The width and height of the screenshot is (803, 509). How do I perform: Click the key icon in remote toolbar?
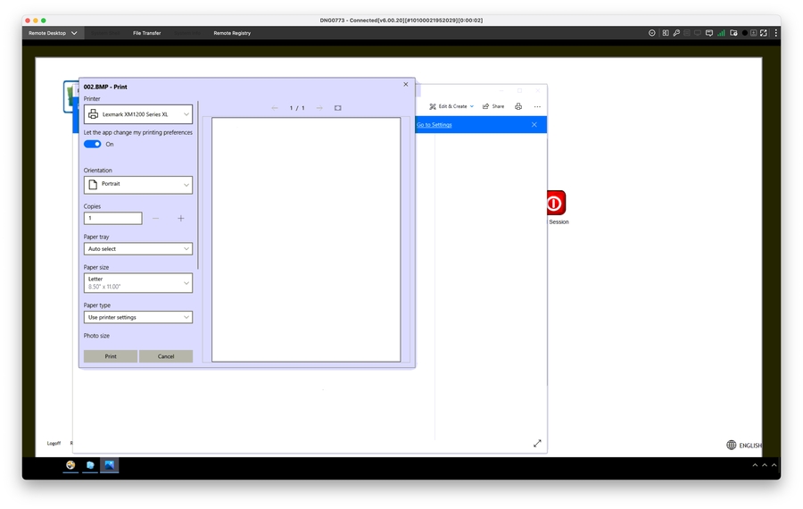pyautogui.click(x=676, y=33)
